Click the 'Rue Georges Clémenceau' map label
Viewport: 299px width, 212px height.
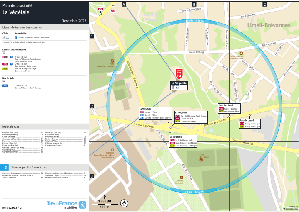132,75
